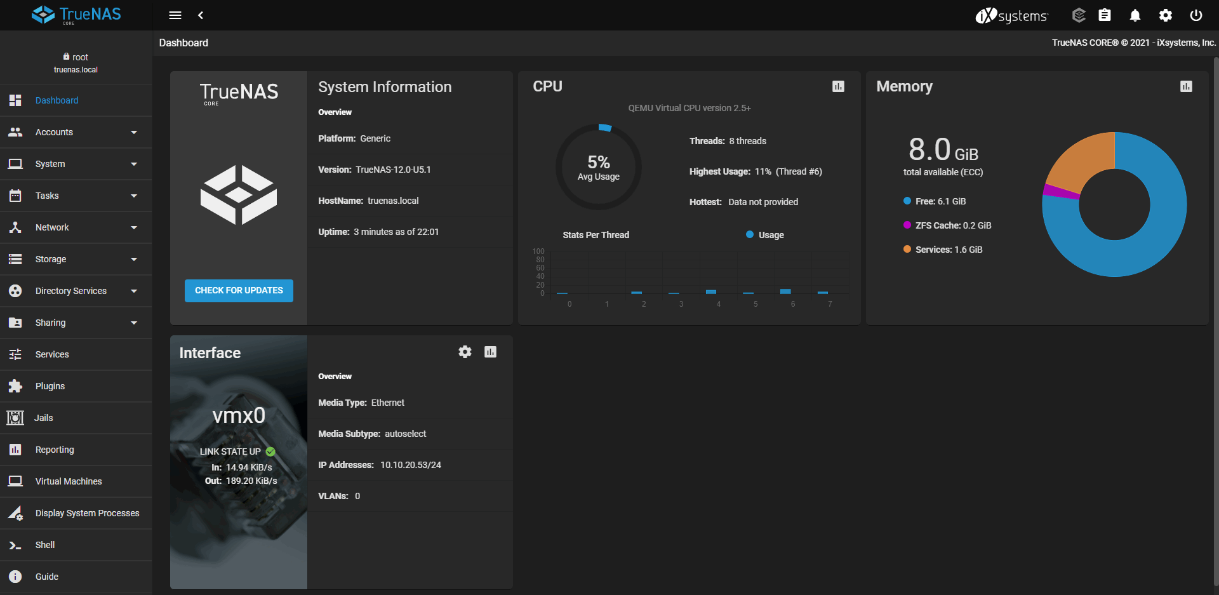Expand the Accounts dropdown arrow
Screen dimensions: 1219x595
[x=134, y=132]
